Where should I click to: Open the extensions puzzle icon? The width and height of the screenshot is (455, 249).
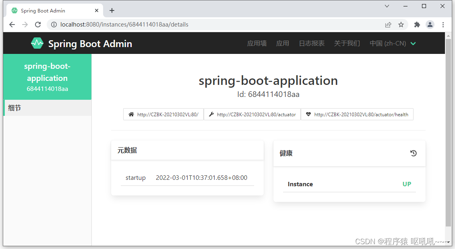click(417, 25)
